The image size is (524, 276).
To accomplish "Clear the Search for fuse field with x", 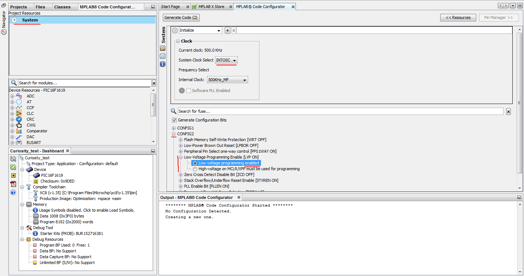I will coord(508,111).
